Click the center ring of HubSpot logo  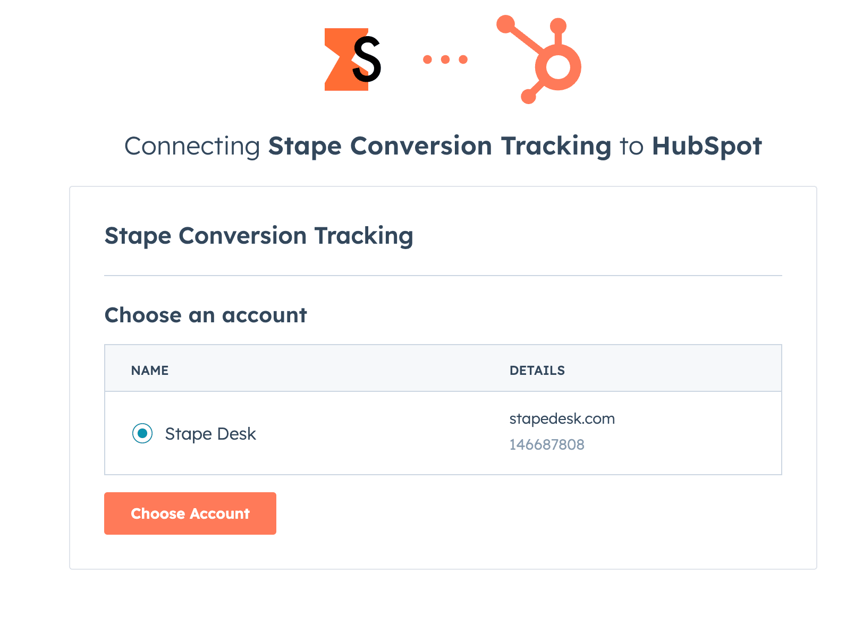click(558, 67)
